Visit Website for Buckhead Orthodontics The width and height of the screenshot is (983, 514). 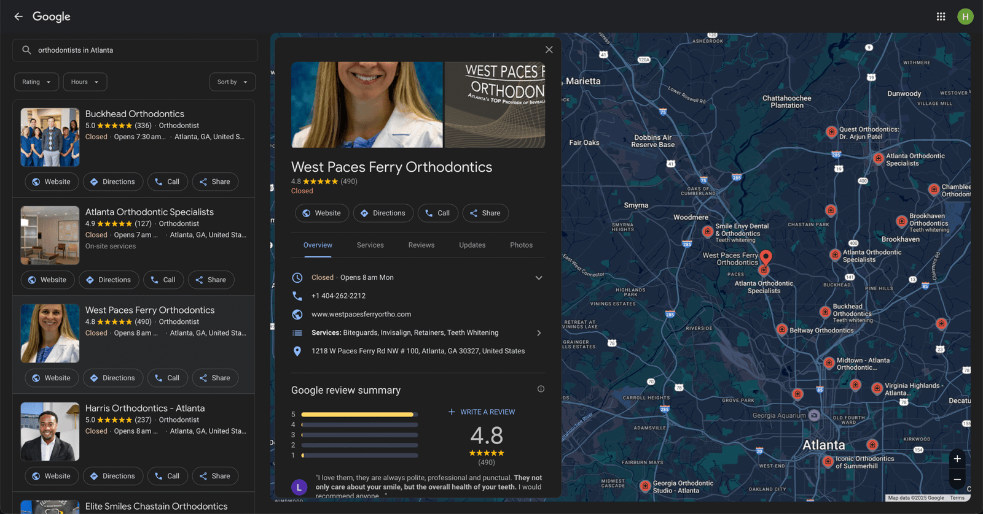[52, 182]
